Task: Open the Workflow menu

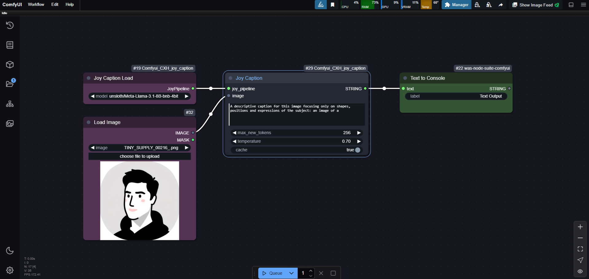Action: coord(36,4)
